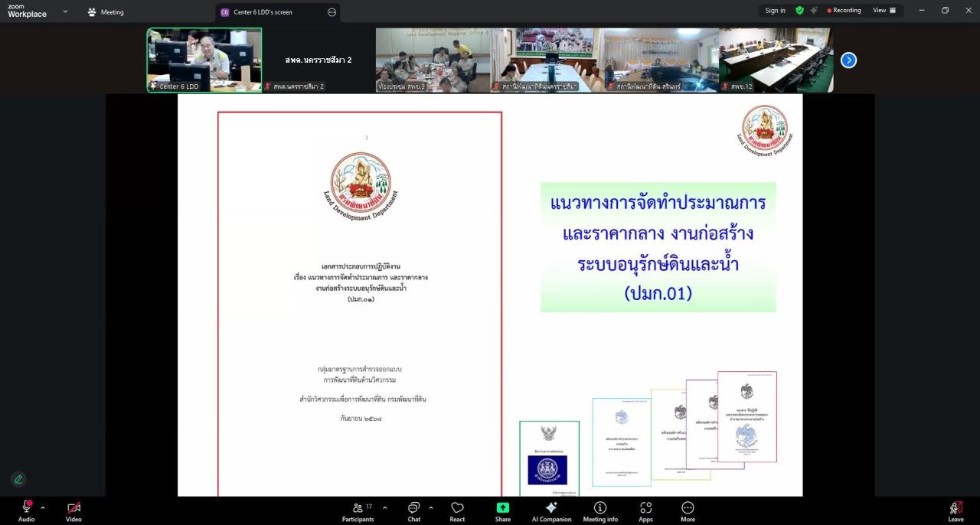Open the View layout menu
This screenshot has height=525, width=980.
click(x=884, y=11)
